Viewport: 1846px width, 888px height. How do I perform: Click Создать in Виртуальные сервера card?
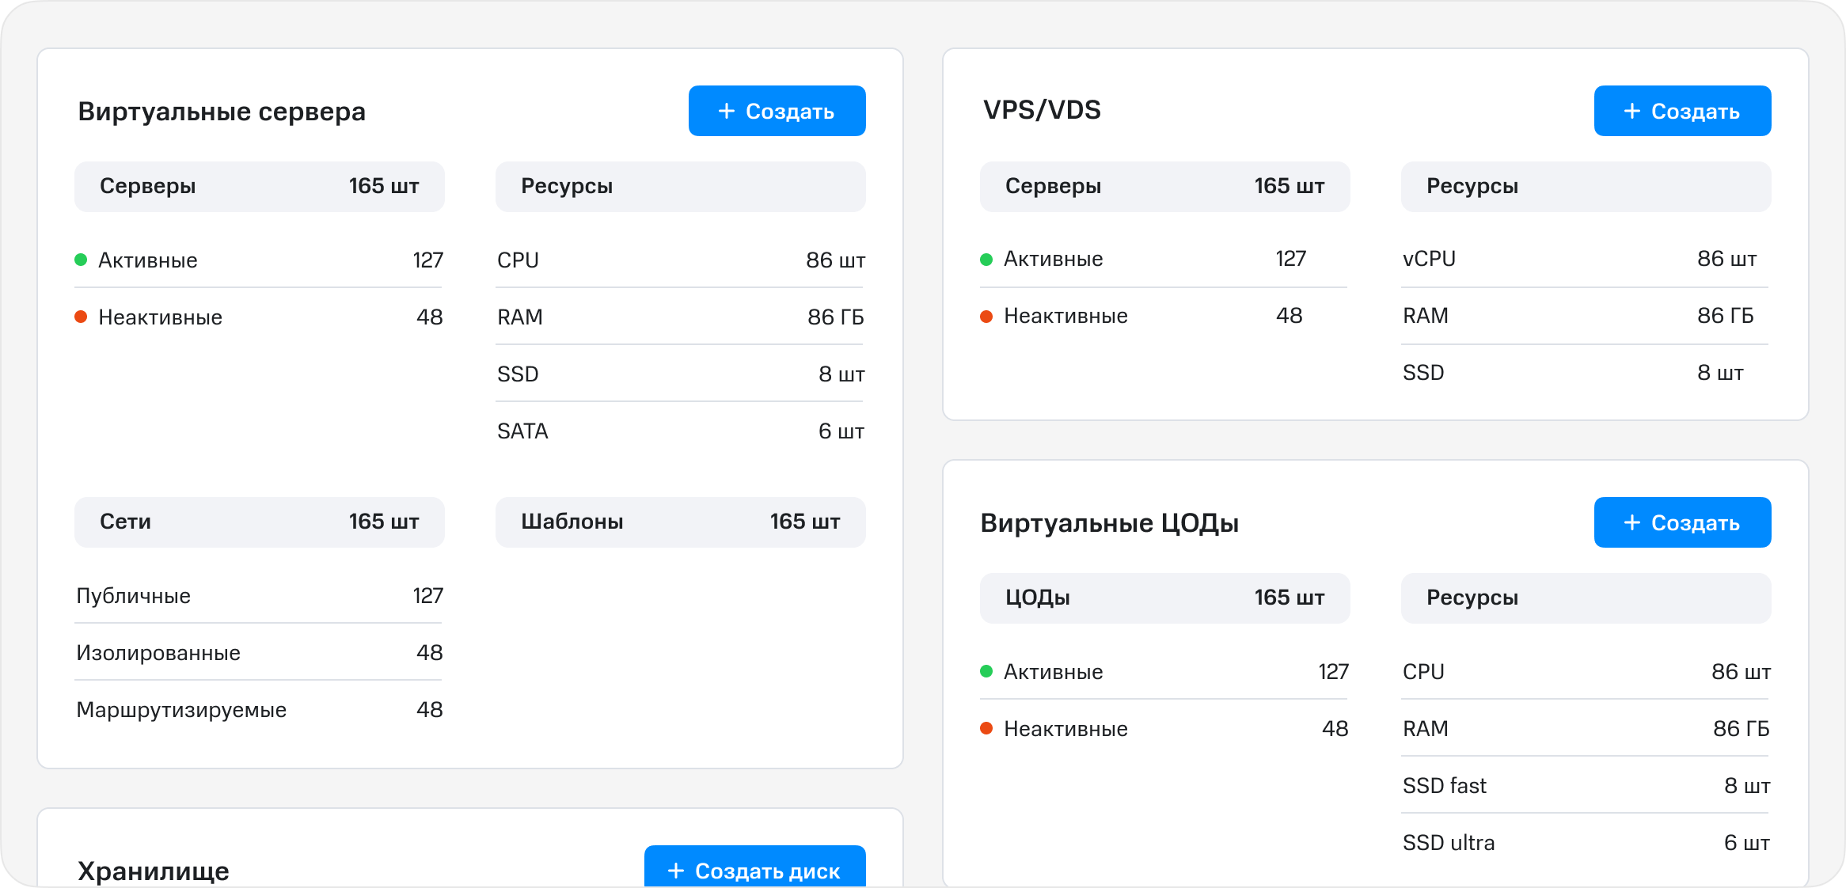point(777,111)
